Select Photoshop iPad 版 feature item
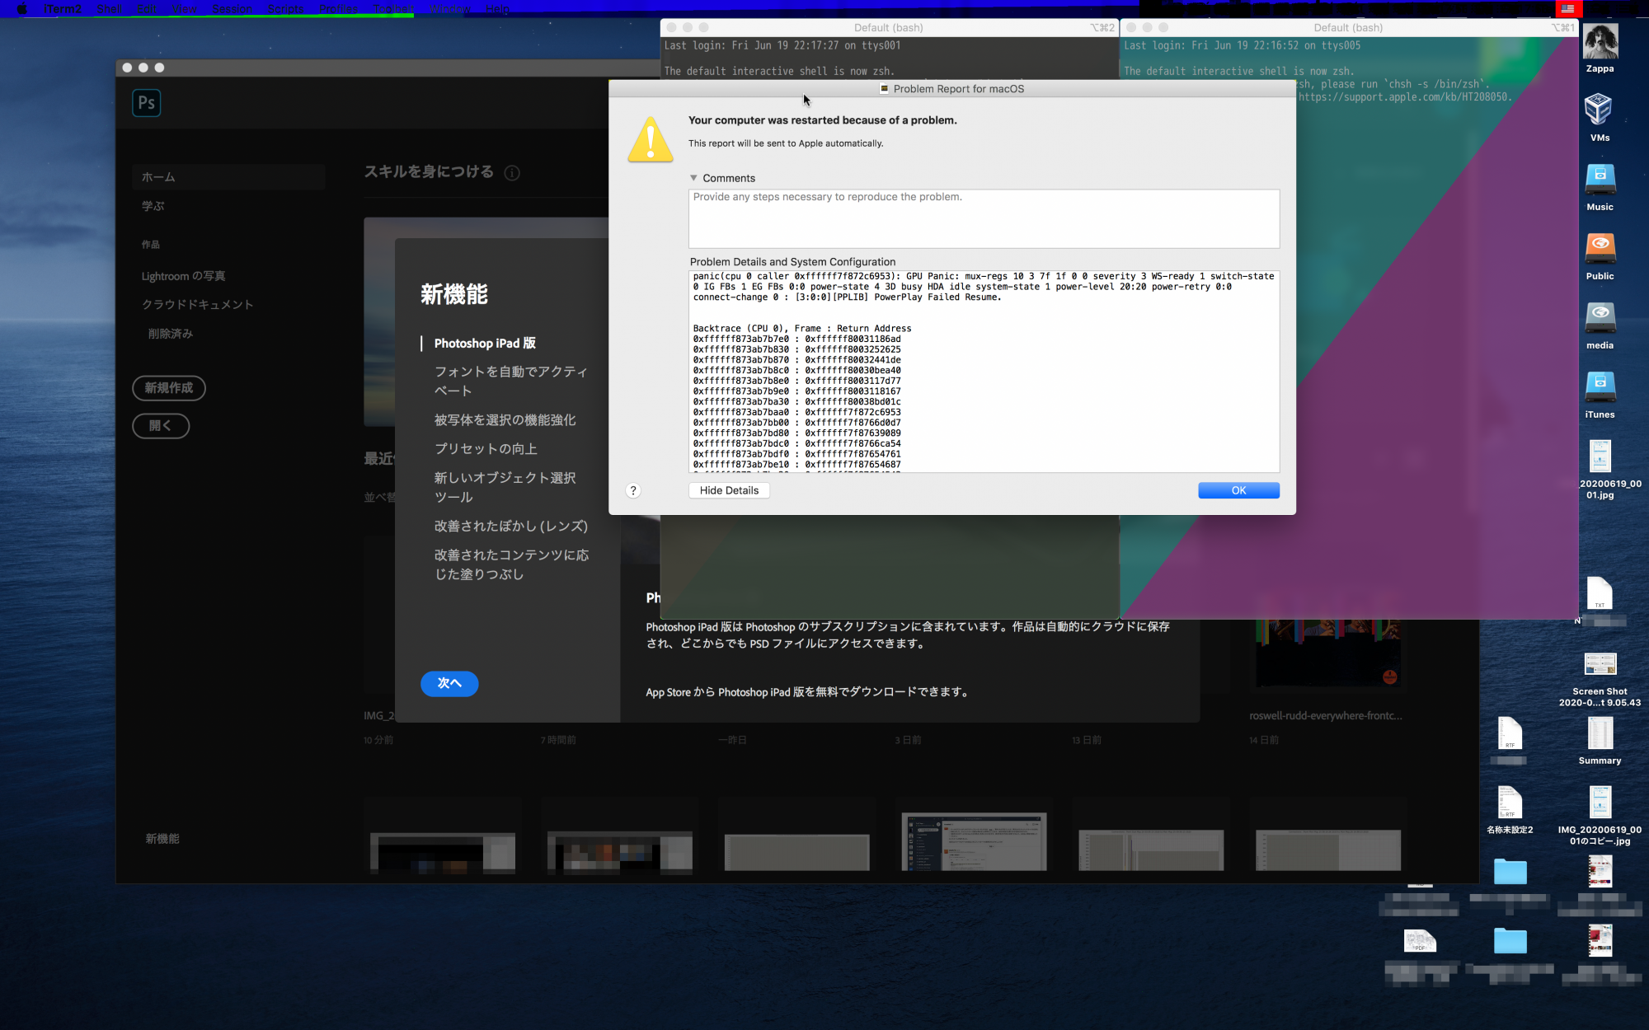Image resolution: width=1649 pixels, height=1030 pixels. point(485,344)
